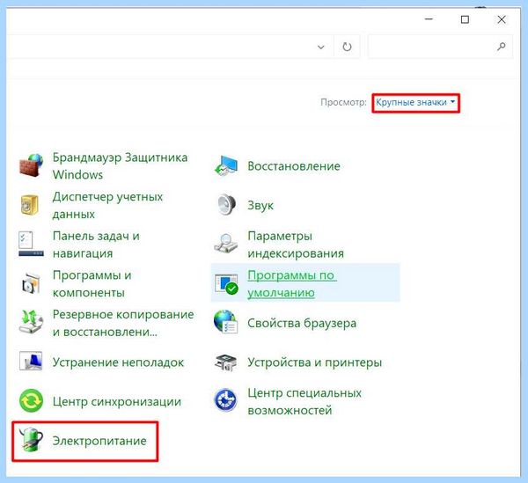
Task: Click the Credential Manager safe icon
Action: click(x=30, y=205)
